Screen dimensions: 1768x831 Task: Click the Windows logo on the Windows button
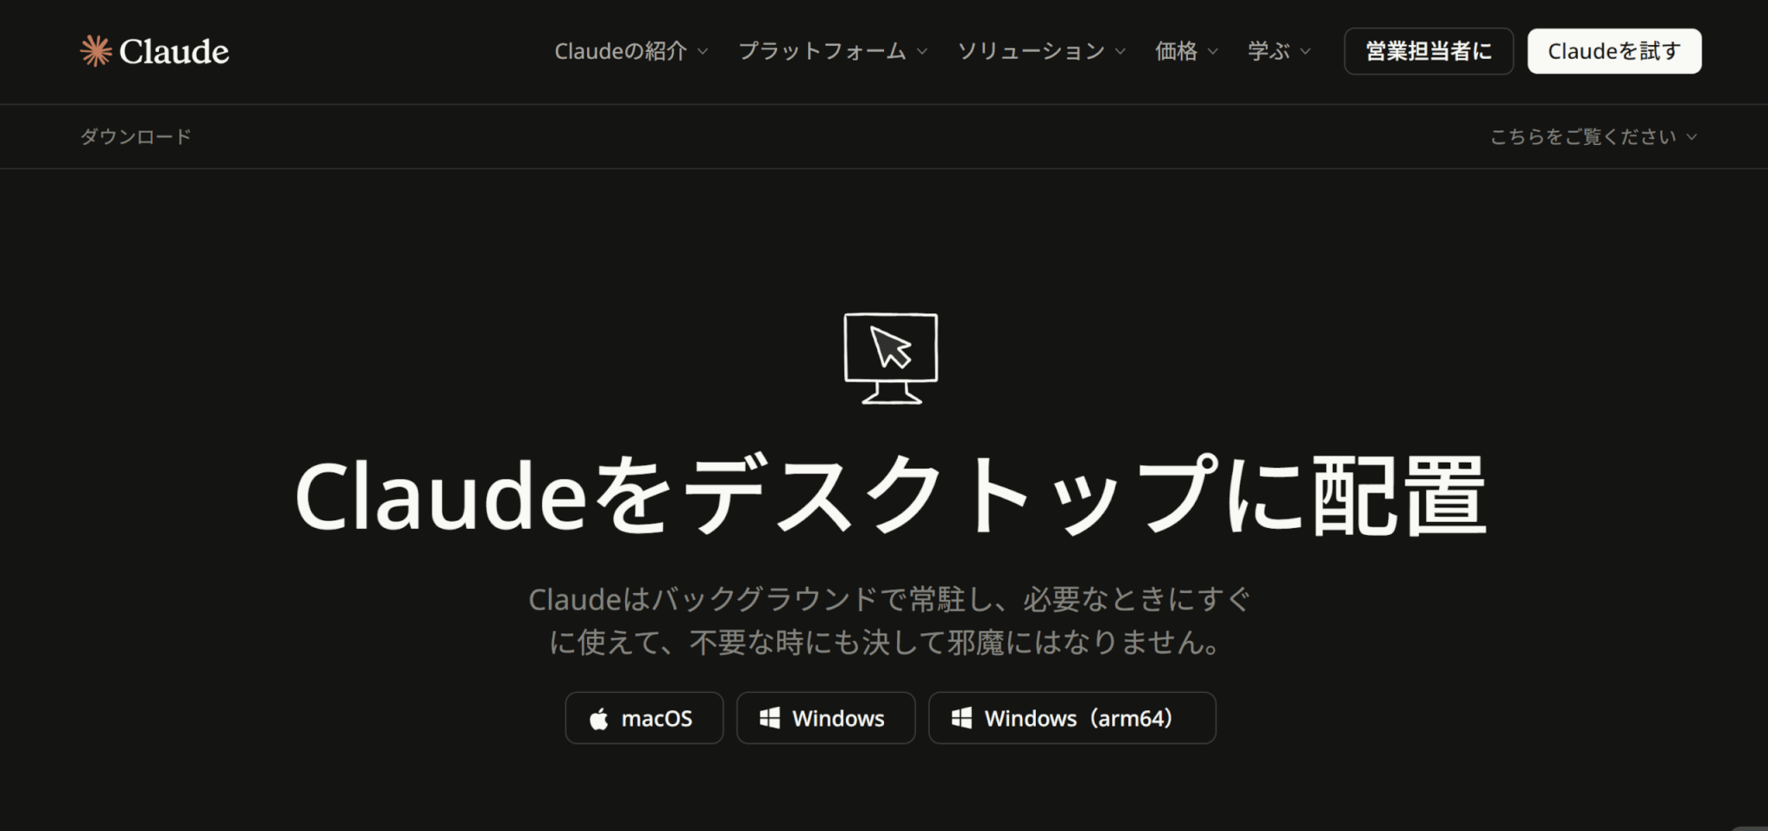point(769,718)
